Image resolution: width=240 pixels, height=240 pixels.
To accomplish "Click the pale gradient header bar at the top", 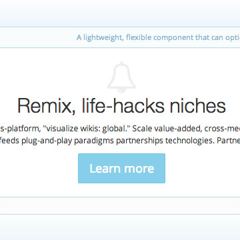I will [120, 13].
